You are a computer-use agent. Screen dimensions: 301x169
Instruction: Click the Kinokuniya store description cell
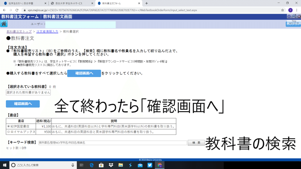pos(114,127)
